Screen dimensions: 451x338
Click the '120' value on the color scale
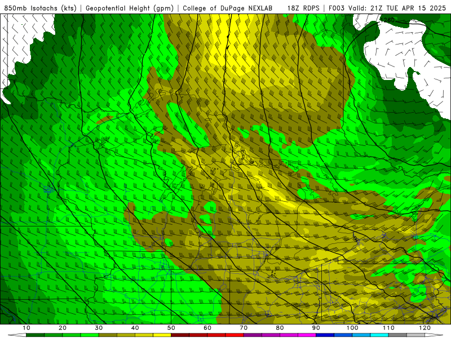(425, 328)
